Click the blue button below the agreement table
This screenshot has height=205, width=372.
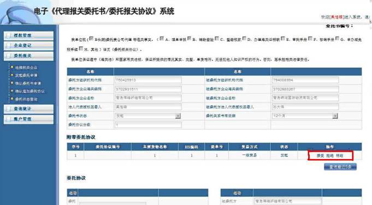[340, 167]
